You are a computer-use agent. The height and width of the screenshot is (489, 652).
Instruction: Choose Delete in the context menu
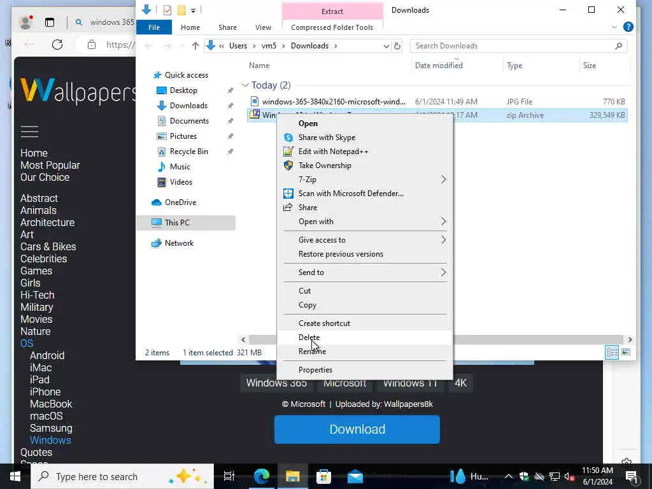pyautogui.click(x=365, y=337)
